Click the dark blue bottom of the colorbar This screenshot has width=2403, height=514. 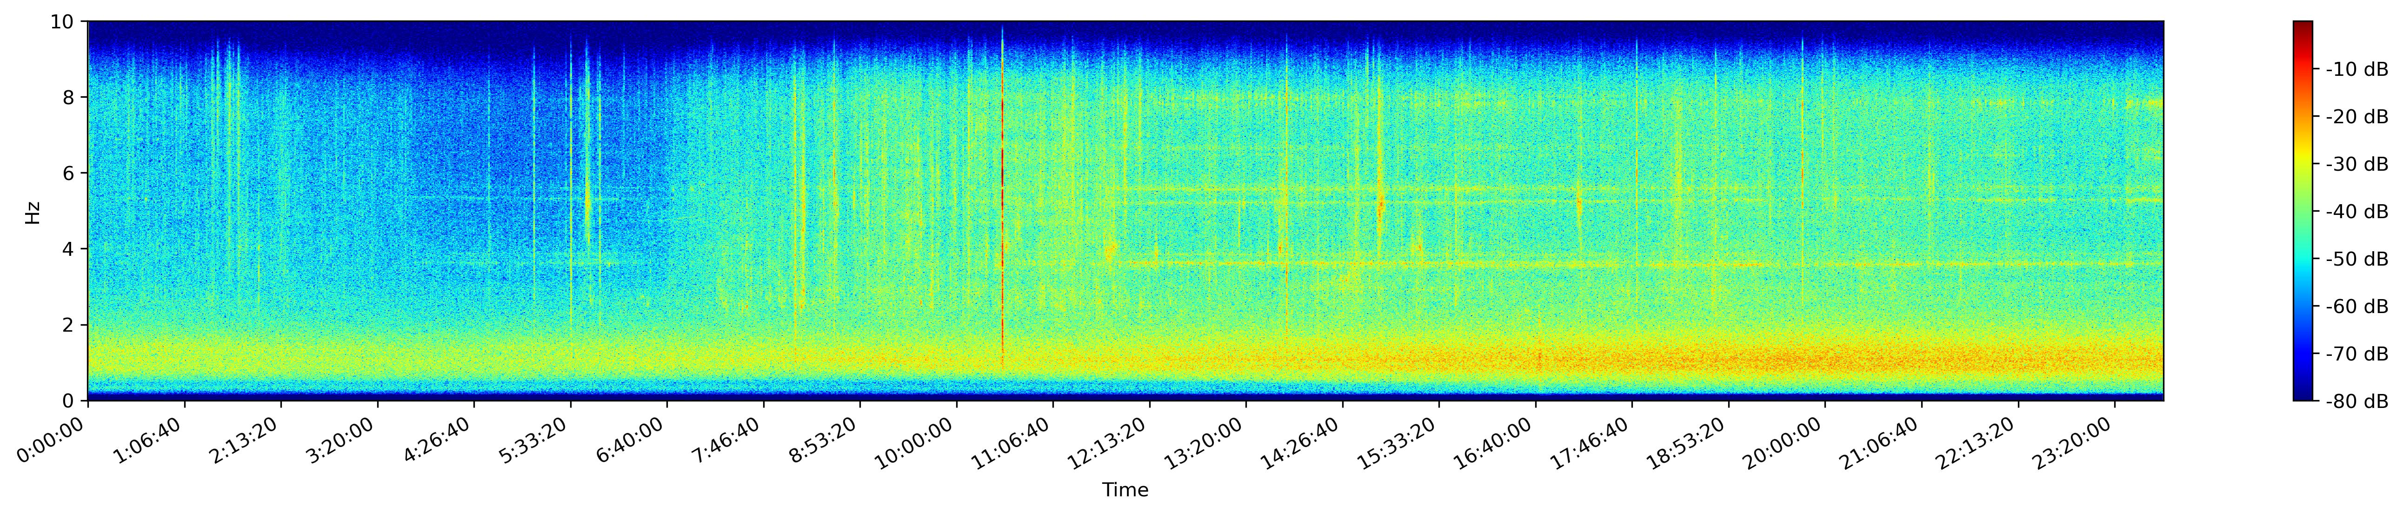click(x=2303, y=392)
